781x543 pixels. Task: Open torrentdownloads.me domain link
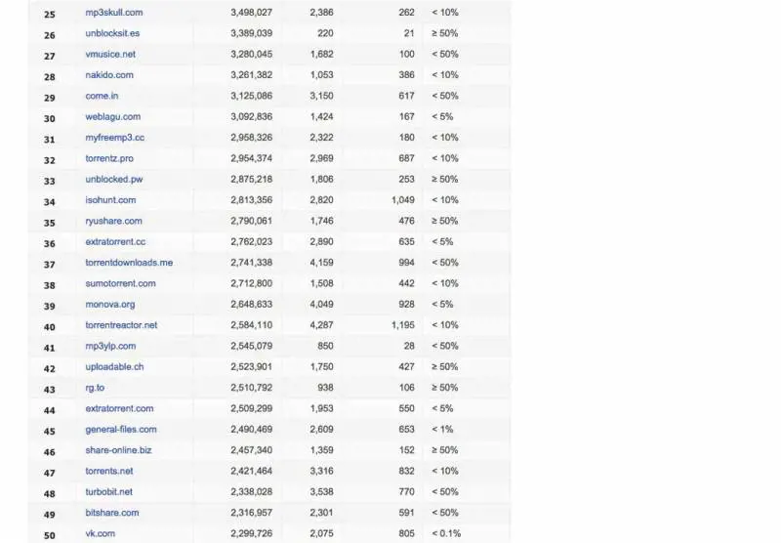click(129, 263)
